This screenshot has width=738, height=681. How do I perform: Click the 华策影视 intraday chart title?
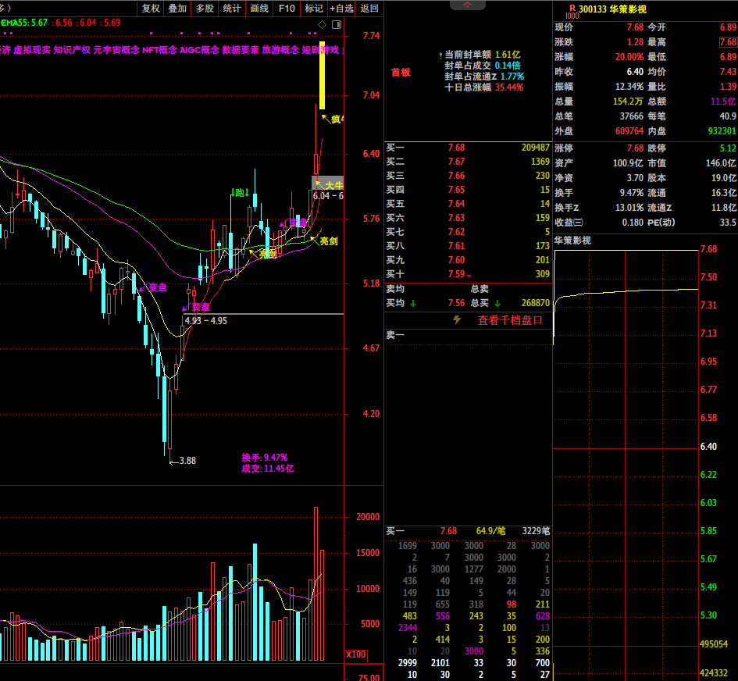point(572,241)
